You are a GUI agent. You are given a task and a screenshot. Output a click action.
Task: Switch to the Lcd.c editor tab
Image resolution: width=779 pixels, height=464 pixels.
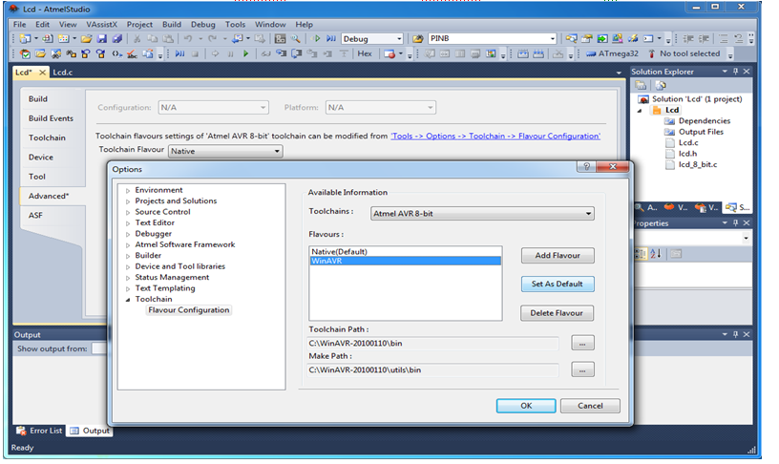click(63, 73)
